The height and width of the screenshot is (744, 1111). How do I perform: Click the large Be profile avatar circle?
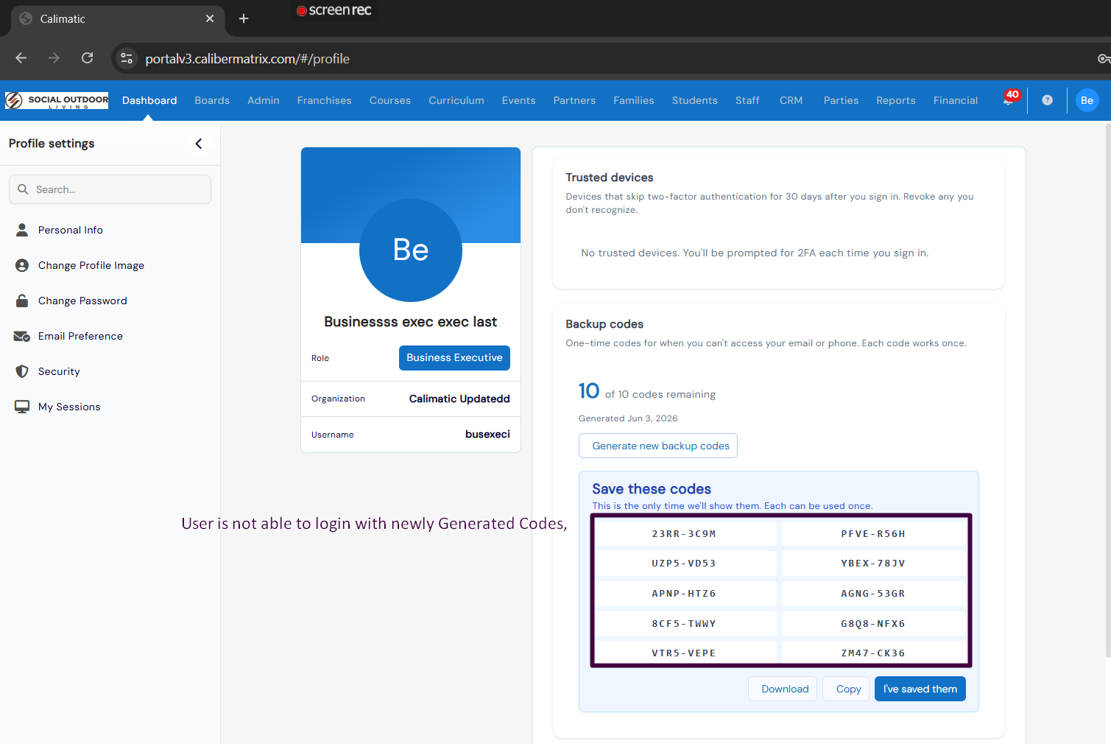click(x=411, y=250)
